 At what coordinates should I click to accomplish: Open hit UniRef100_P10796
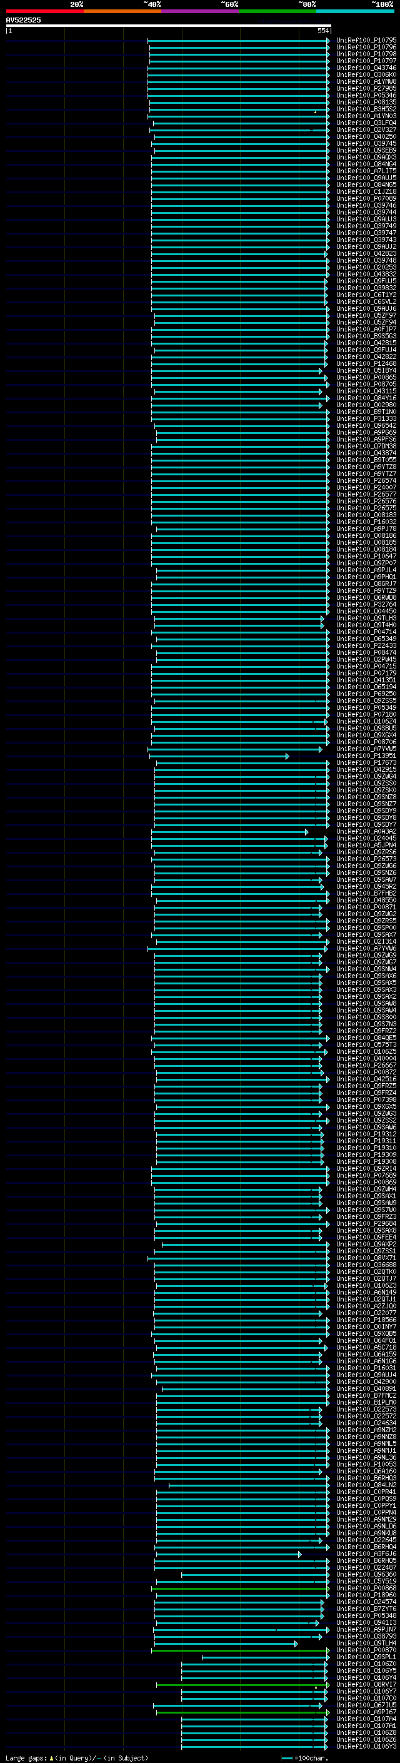[366, 48]
